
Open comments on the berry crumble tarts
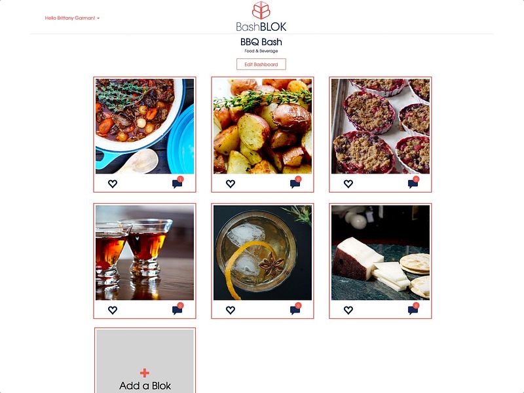point(413,183)
